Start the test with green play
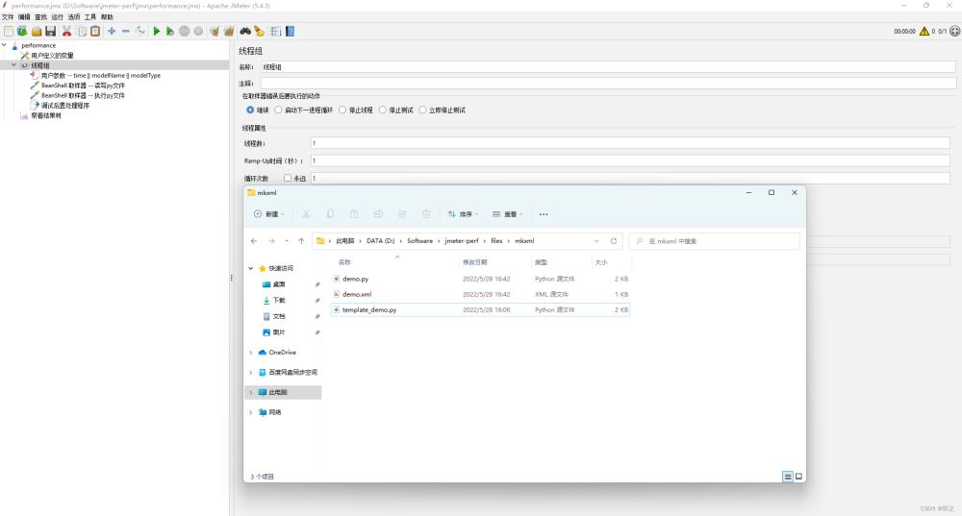Viewport: 962px width, 516px height. coord(157,32)
